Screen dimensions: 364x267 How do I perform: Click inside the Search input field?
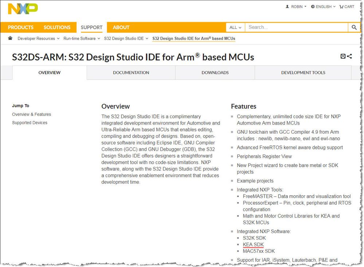(297, 27)
